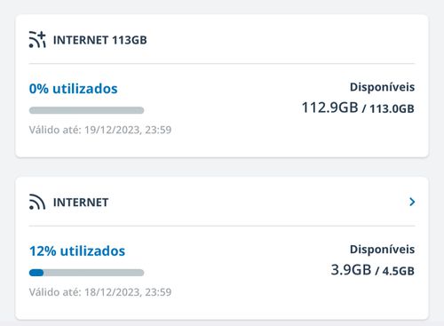444x326 pixels.
Task: Click validity date 19/12/2023, 23:59
Action: point(128,130)
